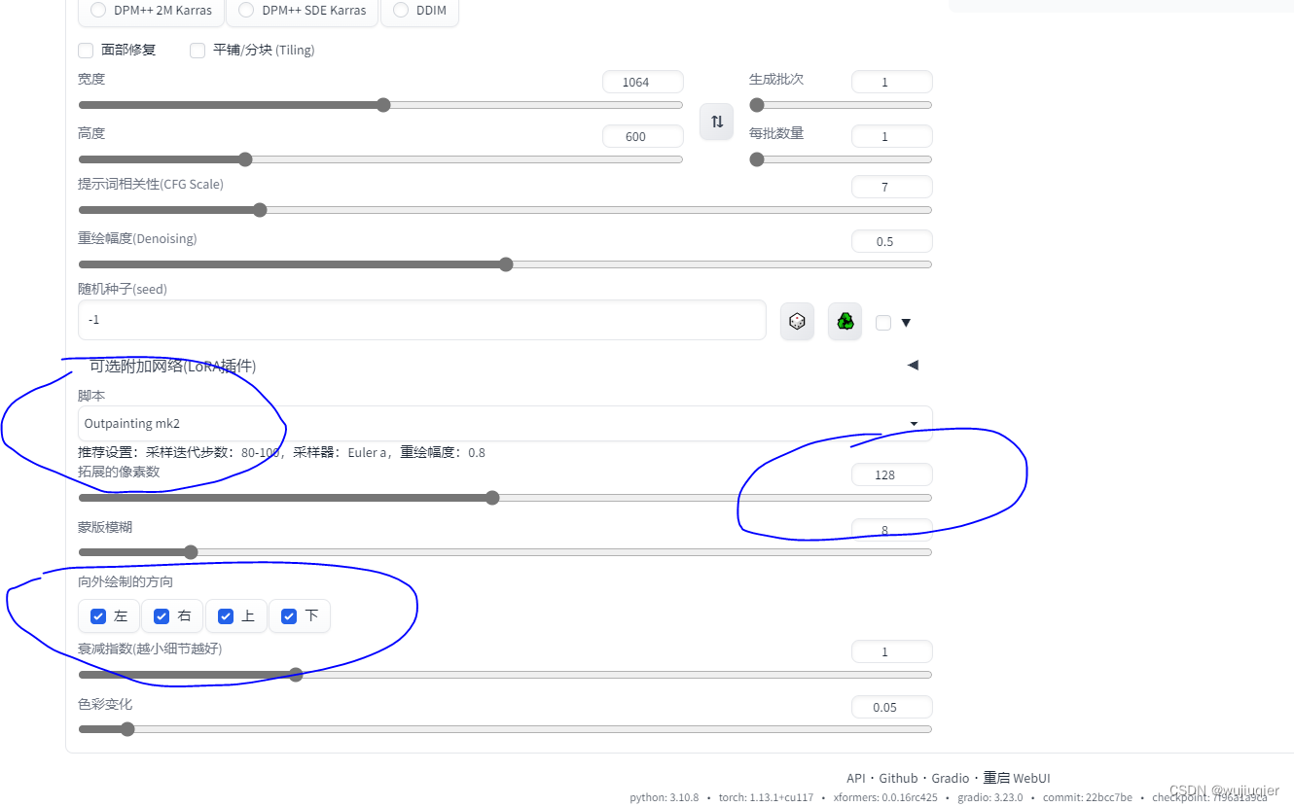
Task: Click the 衰减指数 value field showing 1
Action: tap(891, 651)
